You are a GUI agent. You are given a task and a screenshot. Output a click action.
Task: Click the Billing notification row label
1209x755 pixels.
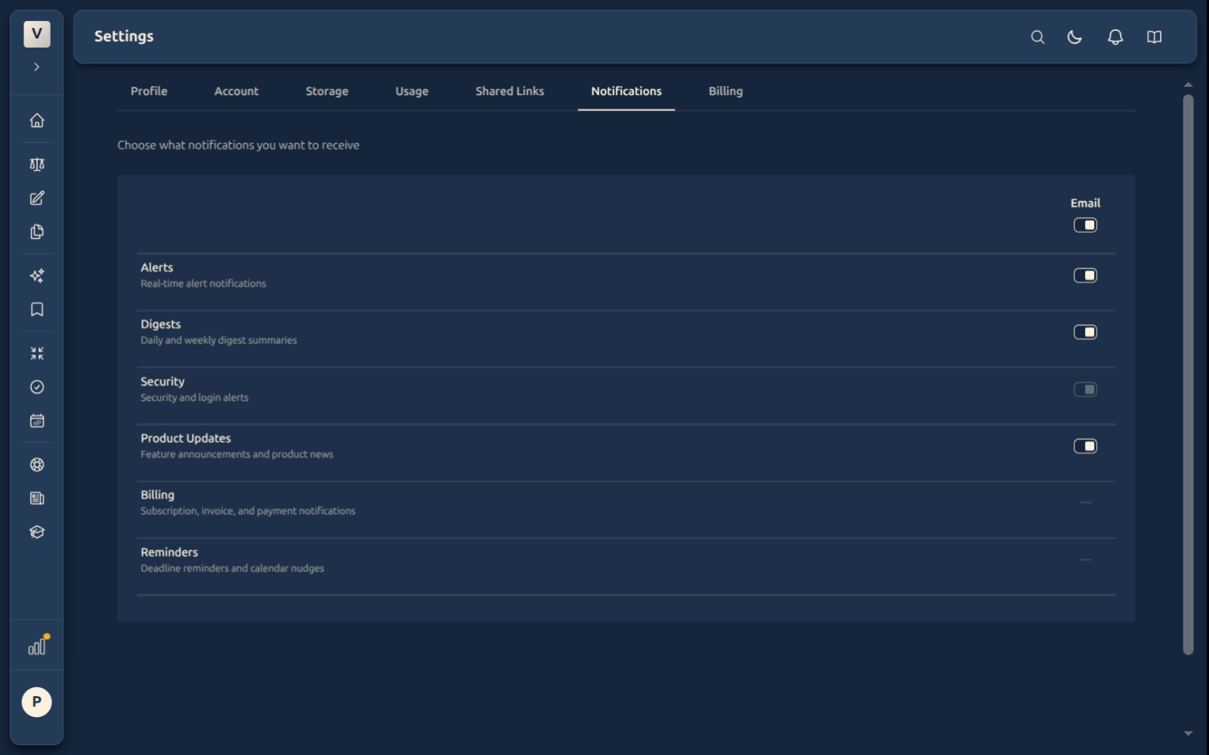[157, 495]
